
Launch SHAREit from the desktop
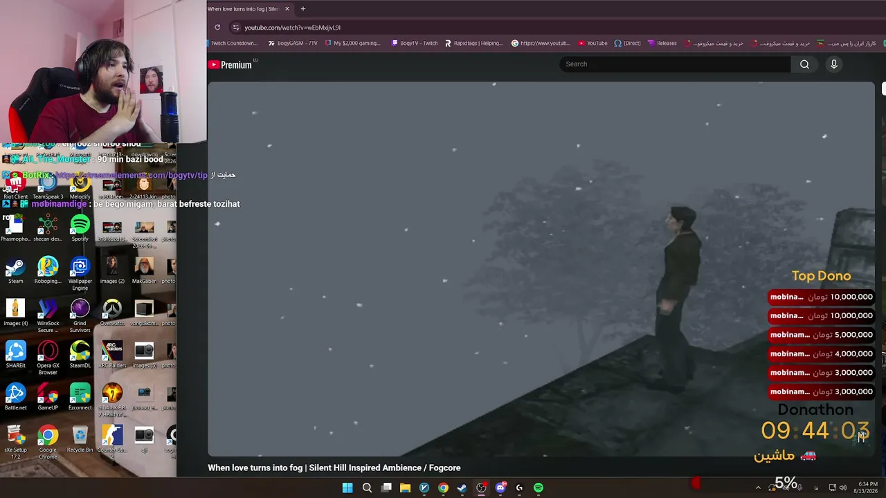[x=15, y=356]
